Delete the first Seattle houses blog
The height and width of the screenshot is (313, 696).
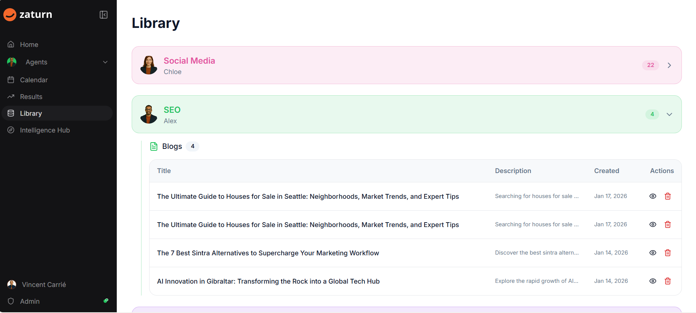point(667,196)
